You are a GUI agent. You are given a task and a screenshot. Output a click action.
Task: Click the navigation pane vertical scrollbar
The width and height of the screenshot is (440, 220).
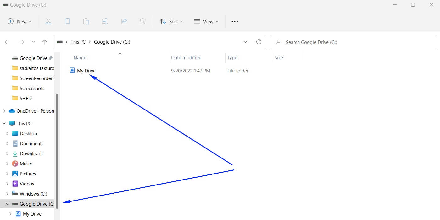pos(57,151)
